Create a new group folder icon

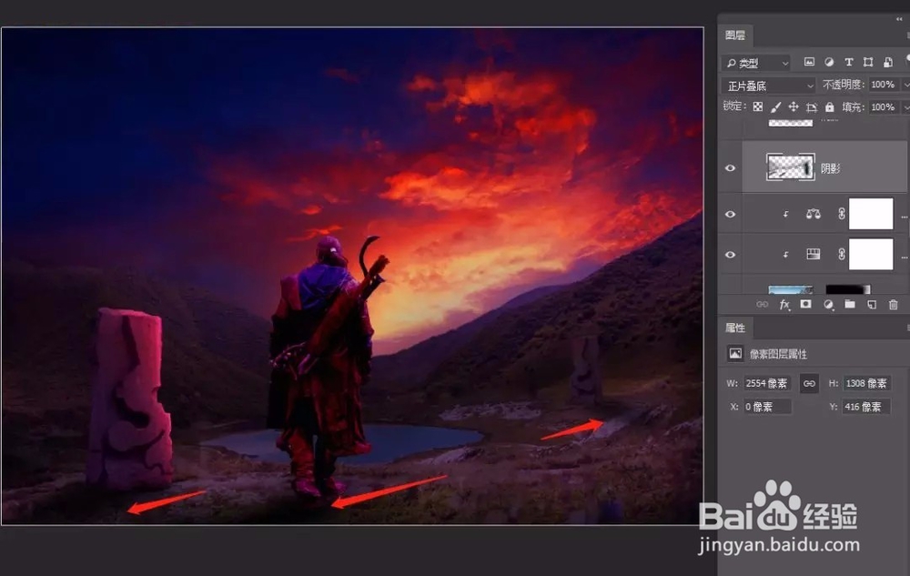(850, 305)
